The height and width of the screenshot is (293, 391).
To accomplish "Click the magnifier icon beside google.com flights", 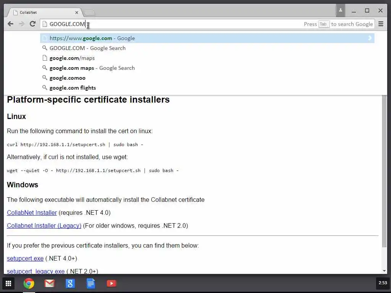I will point(45,87).
